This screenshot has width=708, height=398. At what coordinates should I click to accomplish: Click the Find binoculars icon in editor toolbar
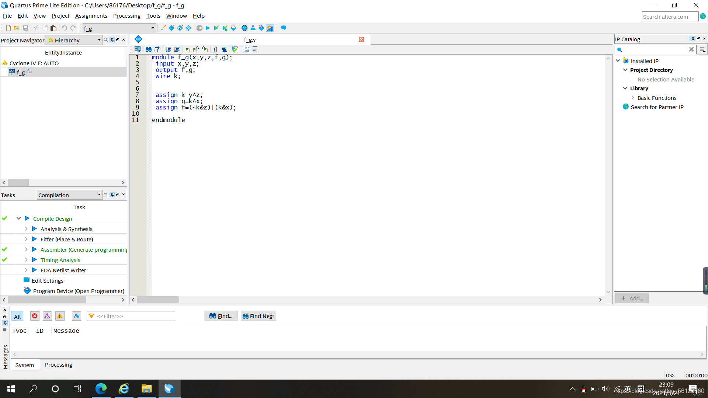(149, 49)
